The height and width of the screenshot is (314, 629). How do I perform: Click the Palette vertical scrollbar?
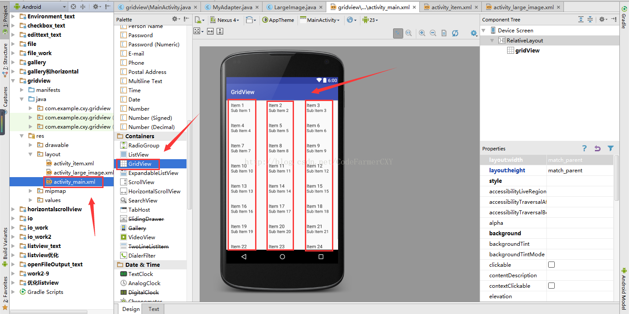click(x=189, y=165)
